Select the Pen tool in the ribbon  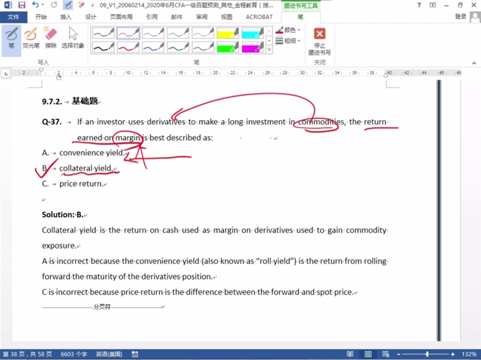point(11,37)
